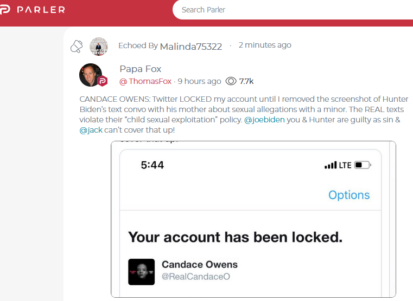This screenshot has width=413, height=301.
Task: Open Malinda75322's profile name link
Action: (190, 46)
